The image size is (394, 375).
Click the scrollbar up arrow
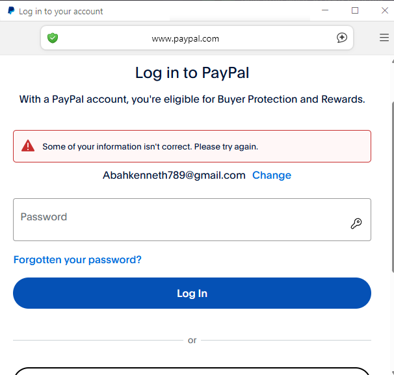(x=391, y=60)
